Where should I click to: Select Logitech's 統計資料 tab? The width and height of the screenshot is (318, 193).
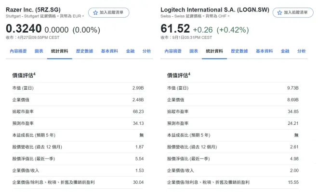click(214, 51)
